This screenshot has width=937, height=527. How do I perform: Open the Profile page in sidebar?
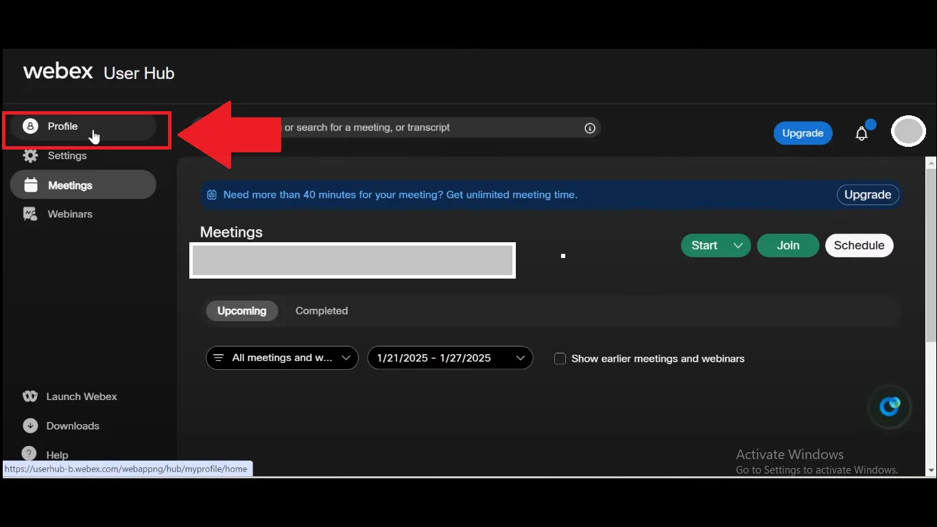[x=83, y=126]
